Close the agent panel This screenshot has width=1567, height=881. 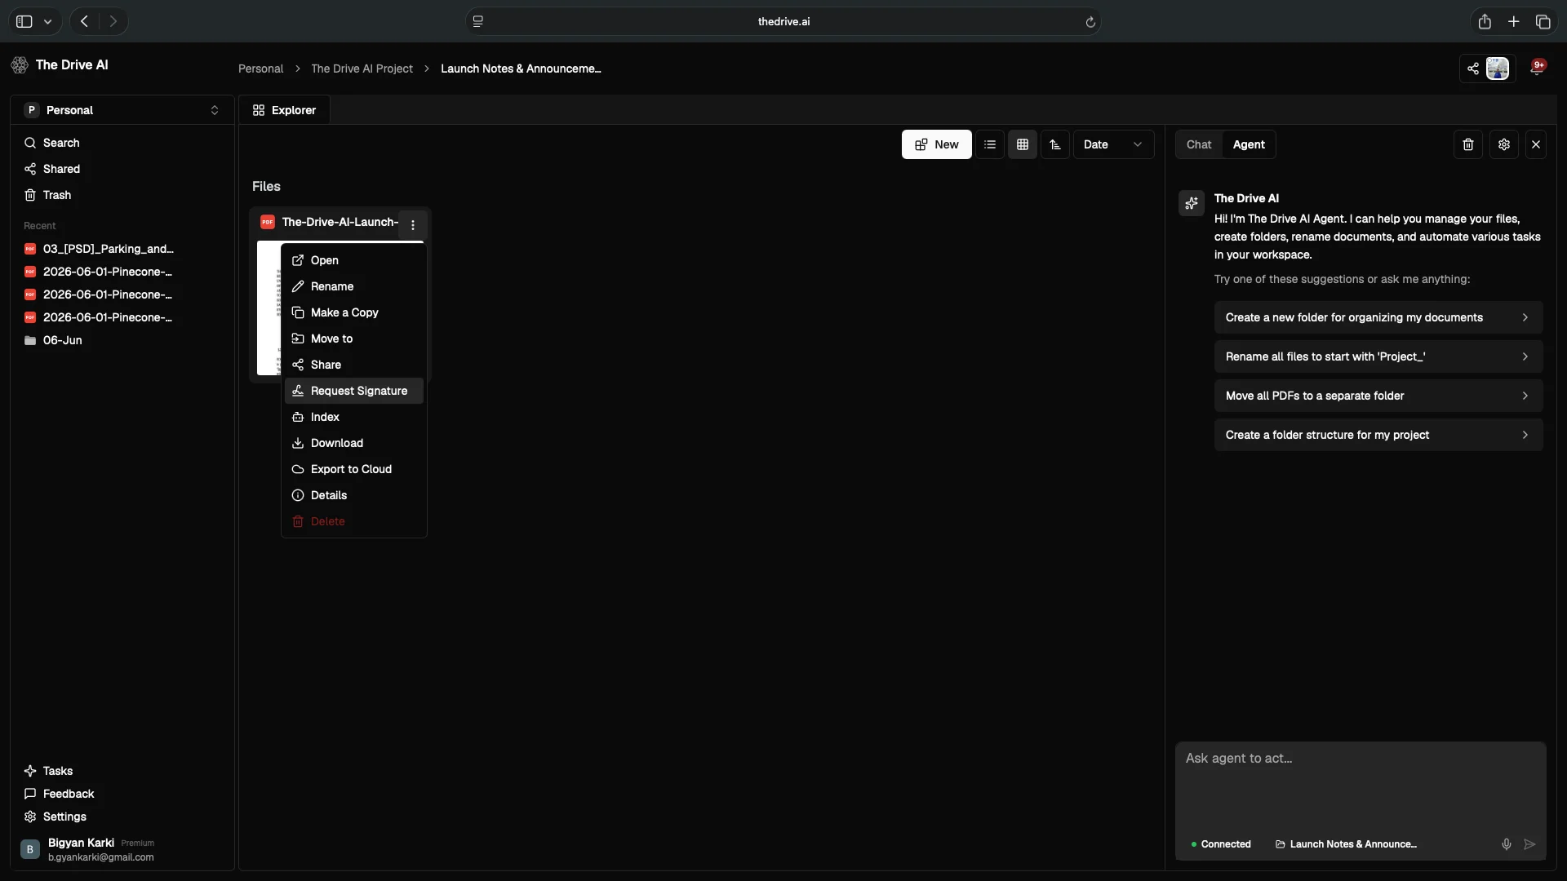1536,144
